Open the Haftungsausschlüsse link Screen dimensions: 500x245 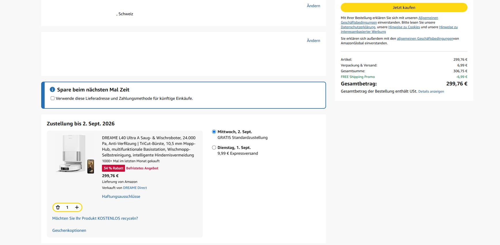pyautogui.click(x=121, y=196)
